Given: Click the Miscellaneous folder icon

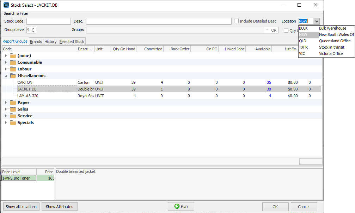Looking at the screenshot, I should (13, 76).
